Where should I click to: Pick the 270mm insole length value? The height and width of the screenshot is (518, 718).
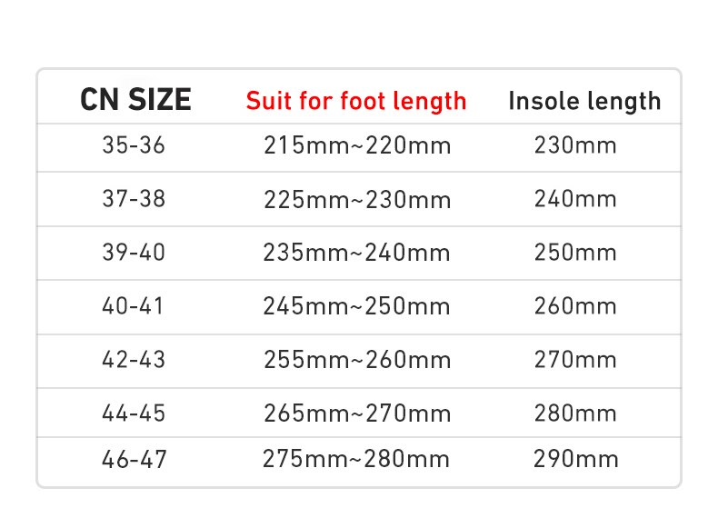pyautogui.click(x=576, y=360)
